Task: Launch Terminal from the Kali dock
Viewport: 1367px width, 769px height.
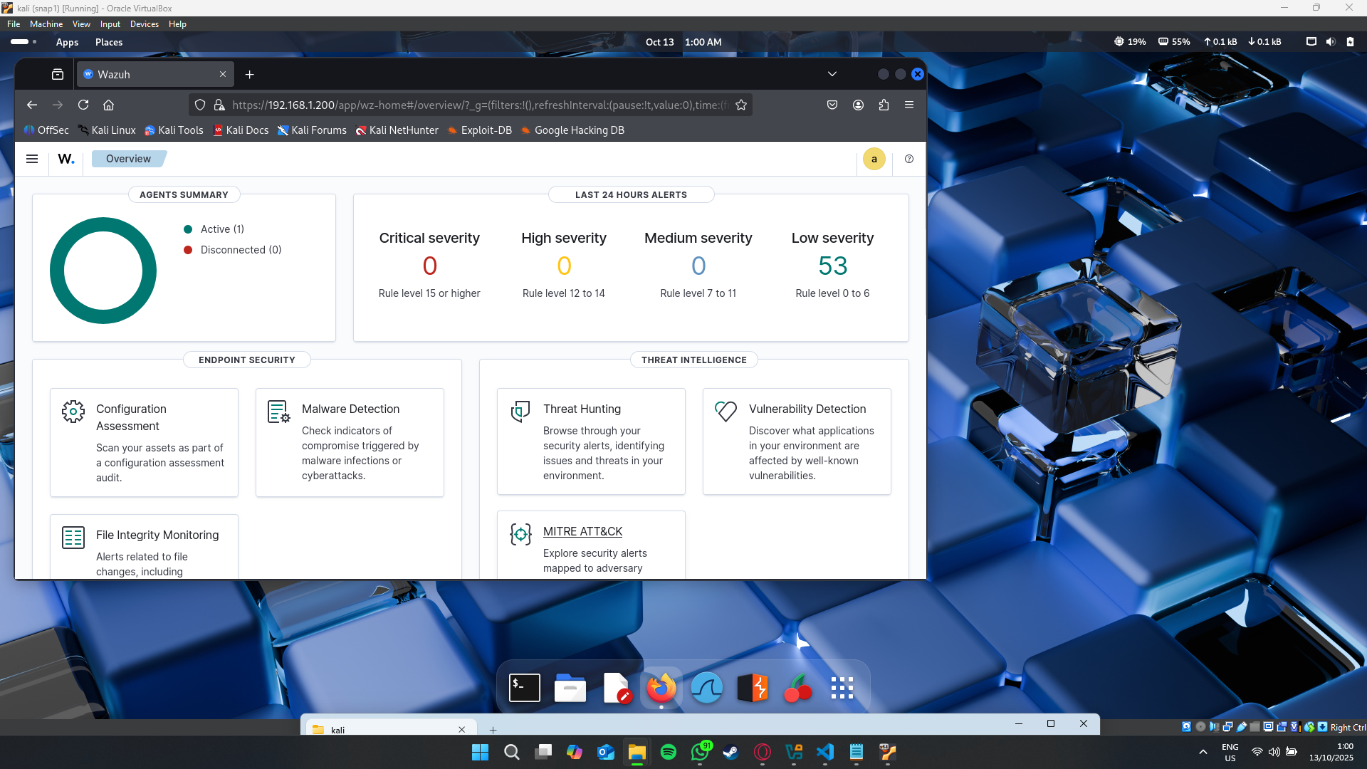Action: (525, 688)
